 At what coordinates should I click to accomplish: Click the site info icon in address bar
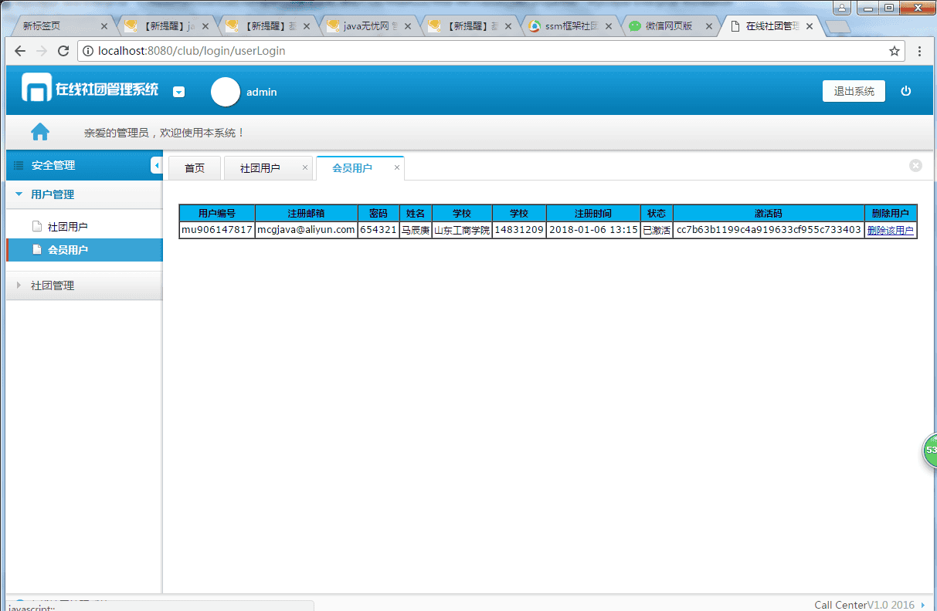[87, 51]
